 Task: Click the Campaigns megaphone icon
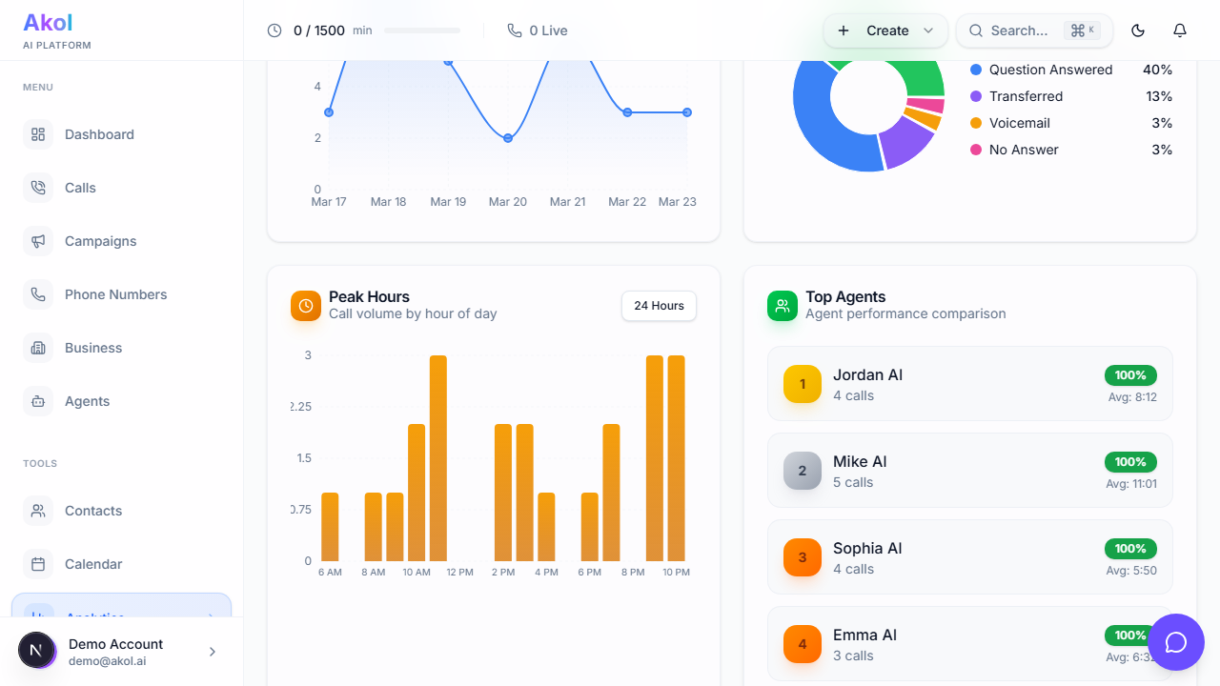tap(38, 241)
